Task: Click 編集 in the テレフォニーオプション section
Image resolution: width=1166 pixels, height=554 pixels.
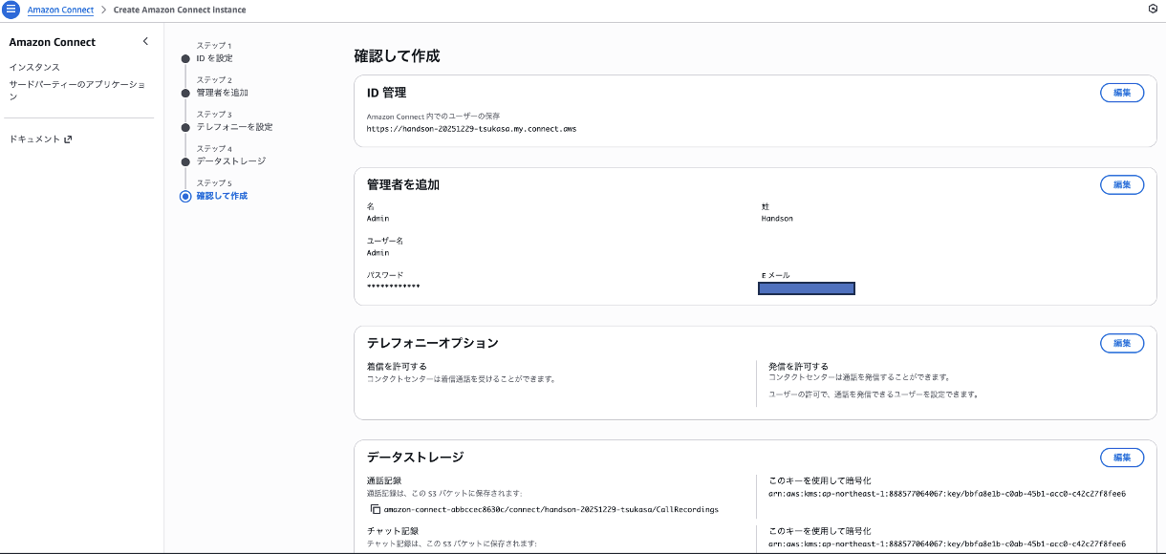Action: pos(1122,343)
